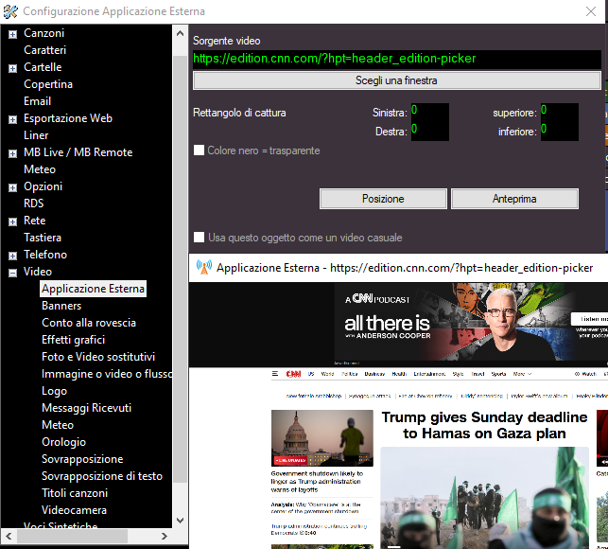Click the Sorgente video URL field
Screen dimensions: 608x549
(x=396, y=59)
